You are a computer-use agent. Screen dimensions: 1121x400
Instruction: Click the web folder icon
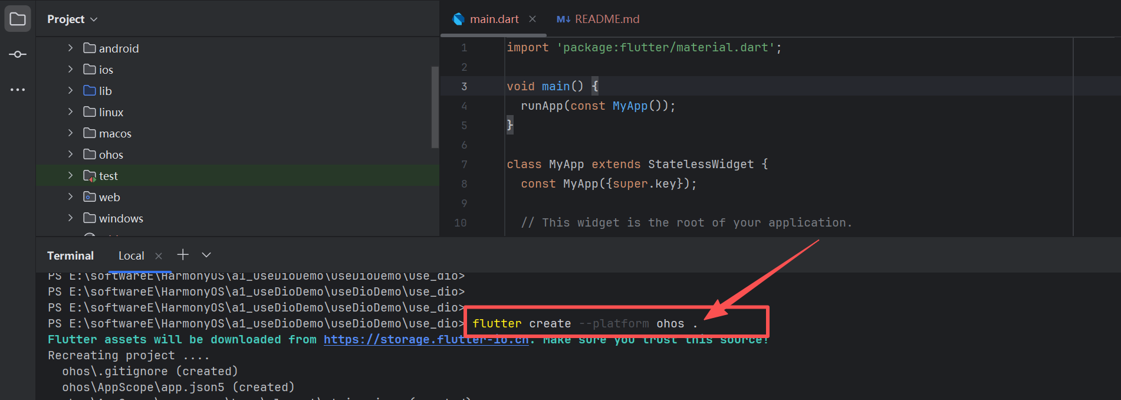tap(90, 196)
